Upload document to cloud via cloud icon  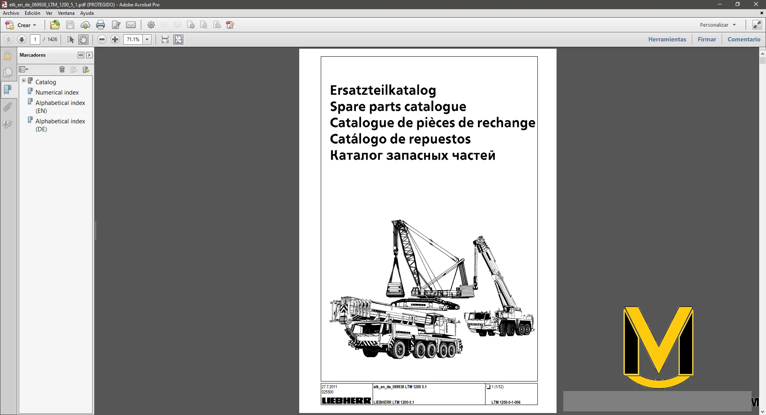(85, 25)
